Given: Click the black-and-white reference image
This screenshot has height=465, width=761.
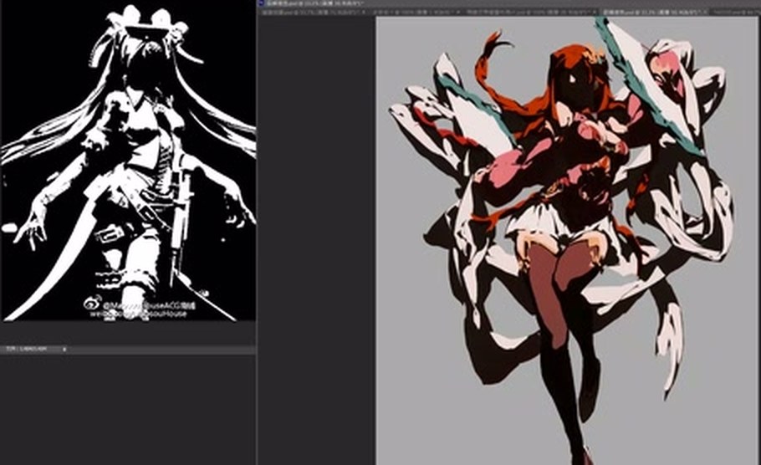Looking at the screenshot, I should coord(128,161).
